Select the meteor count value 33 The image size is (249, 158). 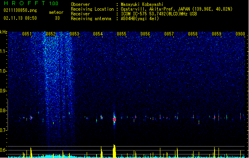click(x=57, y=18)
